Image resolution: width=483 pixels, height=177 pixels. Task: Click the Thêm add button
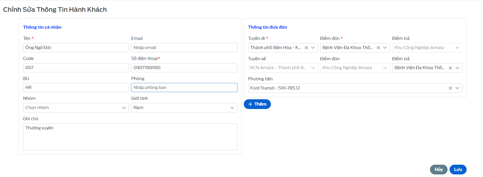click(257, 104)
